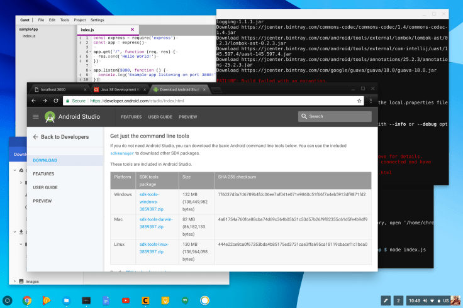This screenshot has height=308, width=463.
Task: Open Hangouts from the shelf
Action: coord(185,300)
